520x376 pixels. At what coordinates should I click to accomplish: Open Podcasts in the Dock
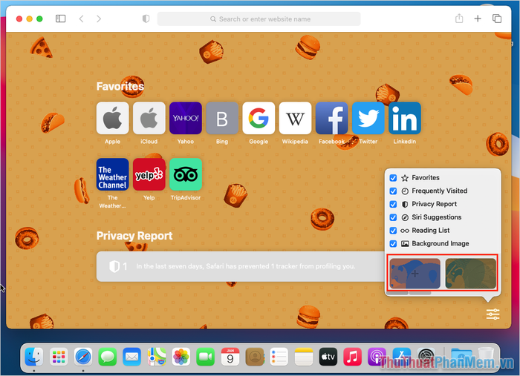pyautogui.click(x=377, y=357)
